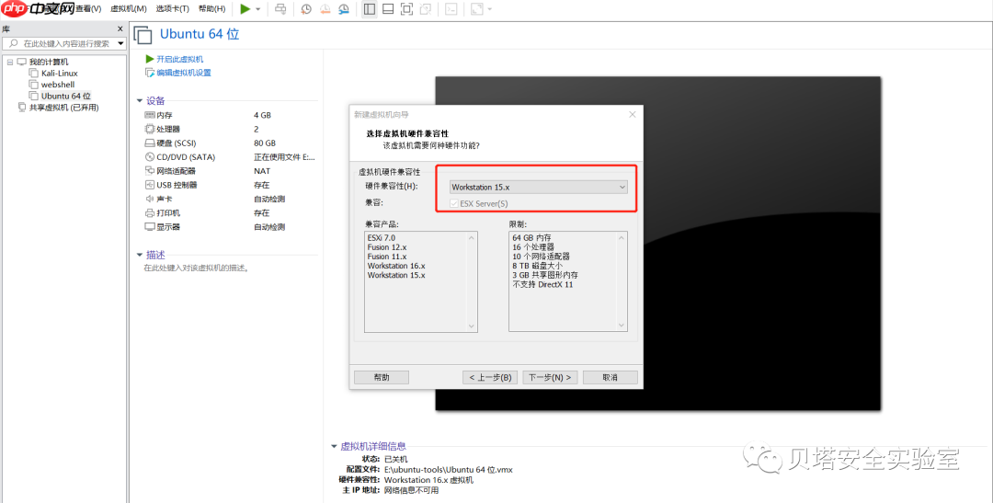Image resolution: width=993 pixels, height=503 pixels.
Task: Open 帮助(H) menu
Action: pos(211,9)
